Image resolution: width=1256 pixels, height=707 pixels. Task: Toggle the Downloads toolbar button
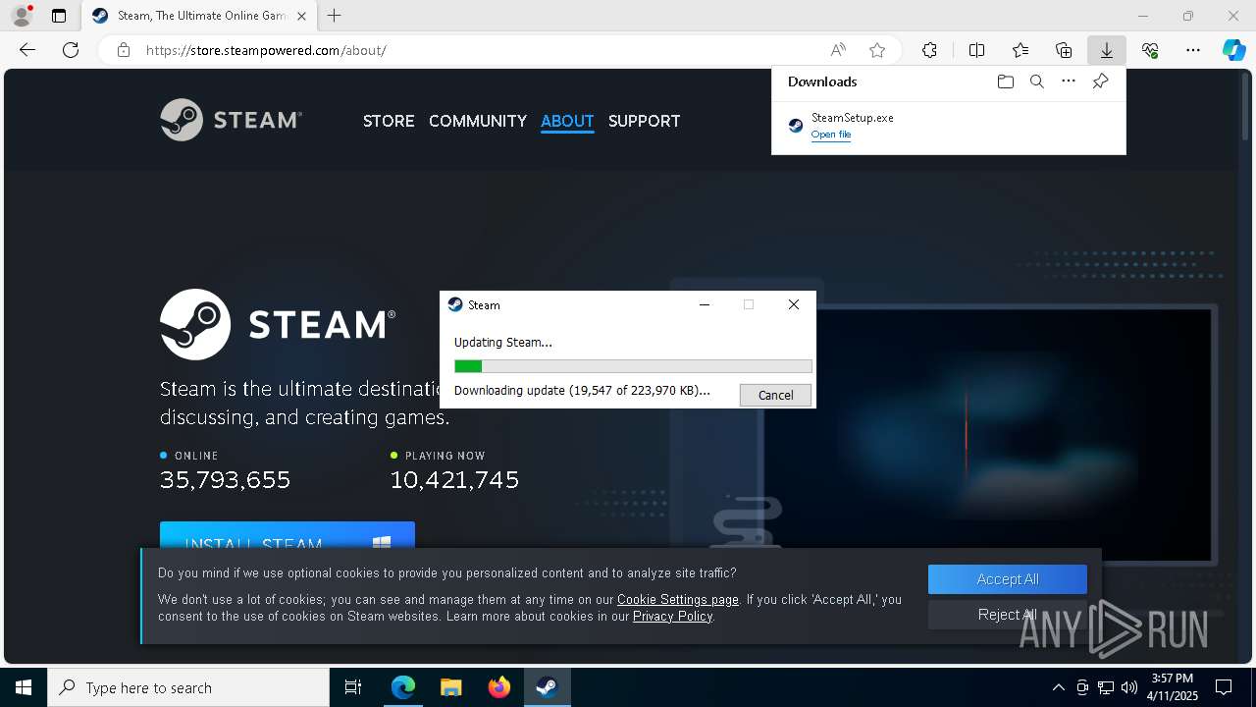1106,50
